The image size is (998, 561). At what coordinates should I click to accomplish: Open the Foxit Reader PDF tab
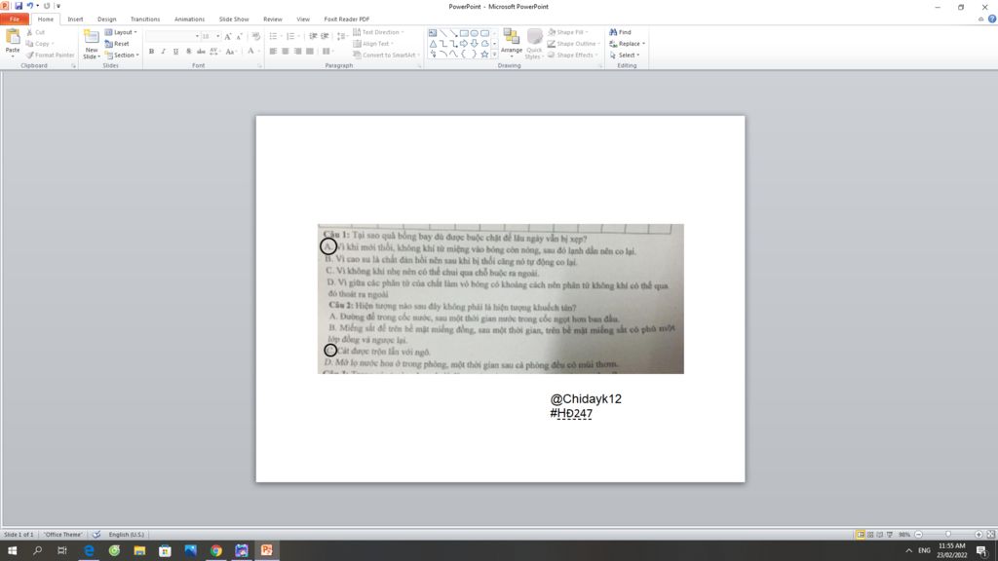346,19
